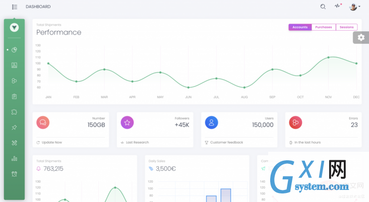Click the Customer feedback link
Image resolution: width=369 pixels, height=202 pixels.
(227, 142)
